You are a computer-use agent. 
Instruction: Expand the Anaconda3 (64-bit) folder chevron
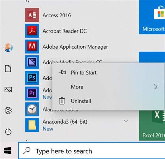pyautogui.click(x=126, y=121)
